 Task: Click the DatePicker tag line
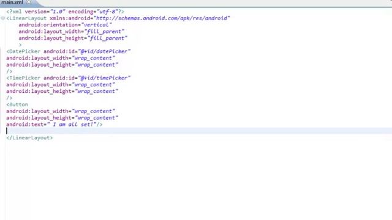coord(68,51)
